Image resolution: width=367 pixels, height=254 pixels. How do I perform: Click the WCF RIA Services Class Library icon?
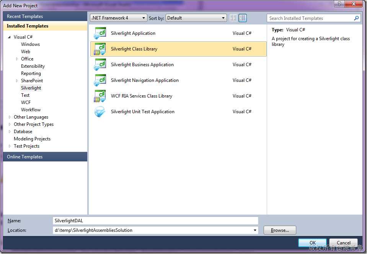(100, 96)
